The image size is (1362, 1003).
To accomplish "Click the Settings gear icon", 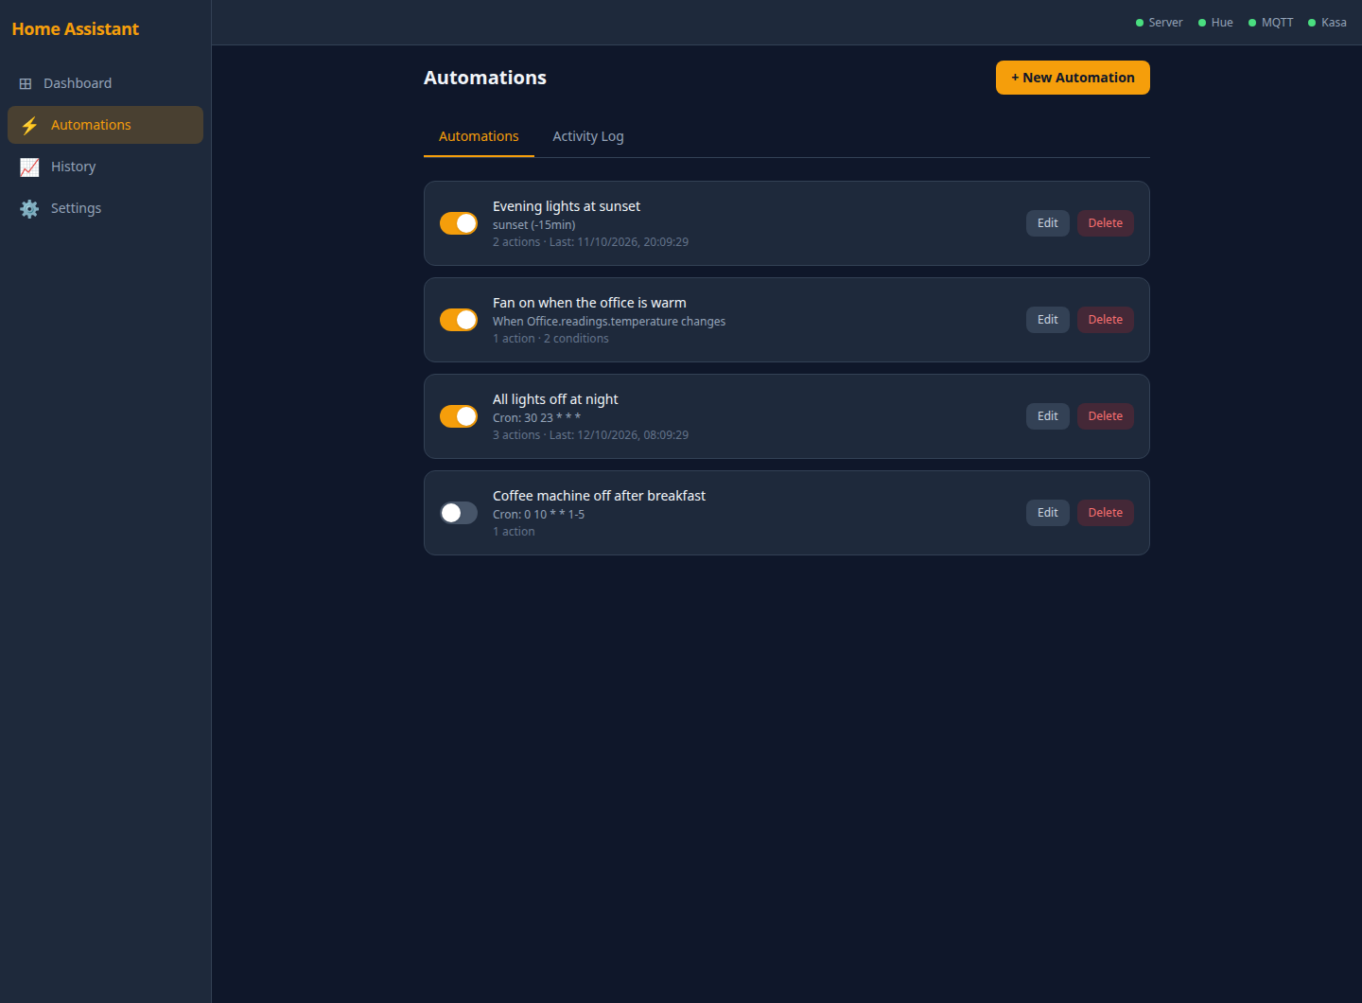I will [x=29, y=208].
